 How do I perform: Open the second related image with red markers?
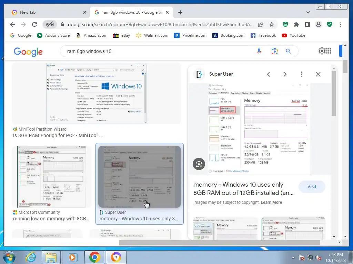coord(293,228)
